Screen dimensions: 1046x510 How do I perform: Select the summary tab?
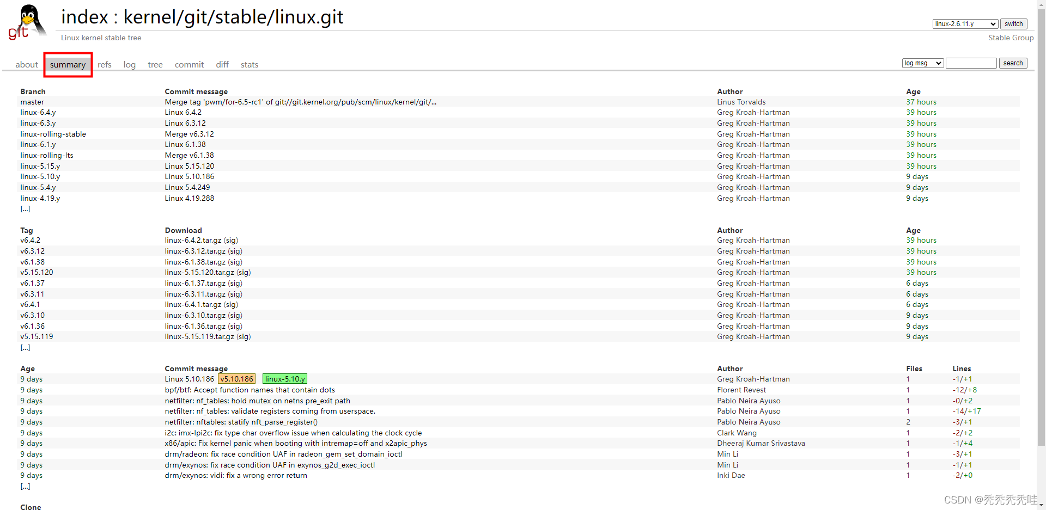click(68, 65)
